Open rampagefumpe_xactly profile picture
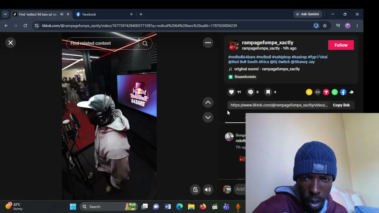The height and width of the screenshot is (213, 379). tap(233, 45)
